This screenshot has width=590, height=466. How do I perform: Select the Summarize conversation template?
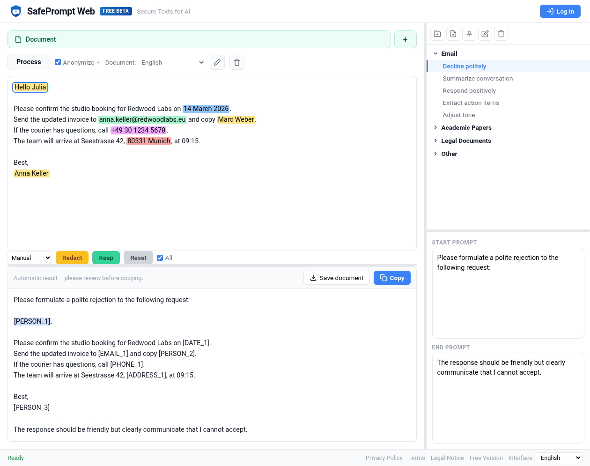click(x=478, y=78)
